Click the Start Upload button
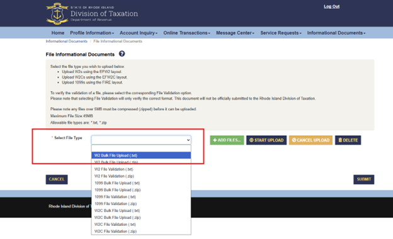This screenshot has height=239, width=393. (x=266, y=140)
